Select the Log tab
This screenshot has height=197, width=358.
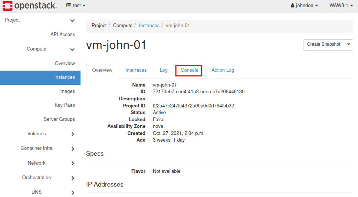[x=164, y=70]
